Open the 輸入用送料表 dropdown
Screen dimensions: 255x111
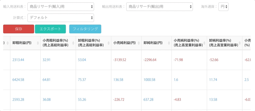60,7
